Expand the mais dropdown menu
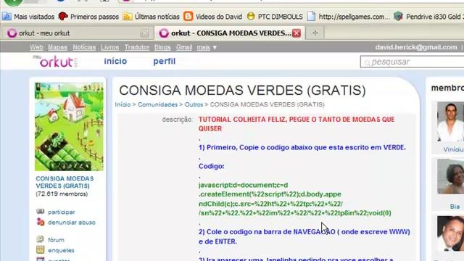This screenshot has height=261, width=464. tap(207, 47)
